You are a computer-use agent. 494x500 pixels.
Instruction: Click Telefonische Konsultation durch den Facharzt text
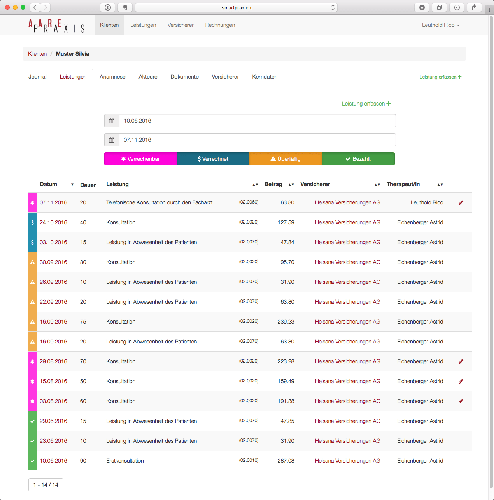pyautogui.click(x=159, y=202)
